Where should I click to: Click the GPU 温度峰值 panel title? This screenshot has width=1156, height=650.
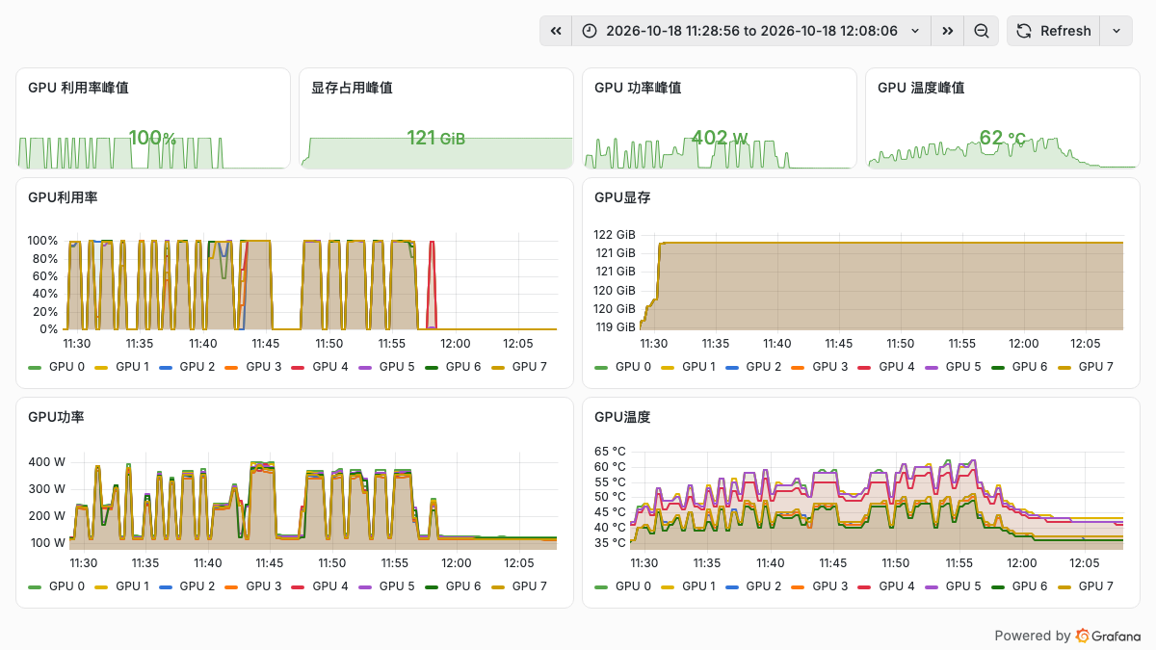point(921,88)
